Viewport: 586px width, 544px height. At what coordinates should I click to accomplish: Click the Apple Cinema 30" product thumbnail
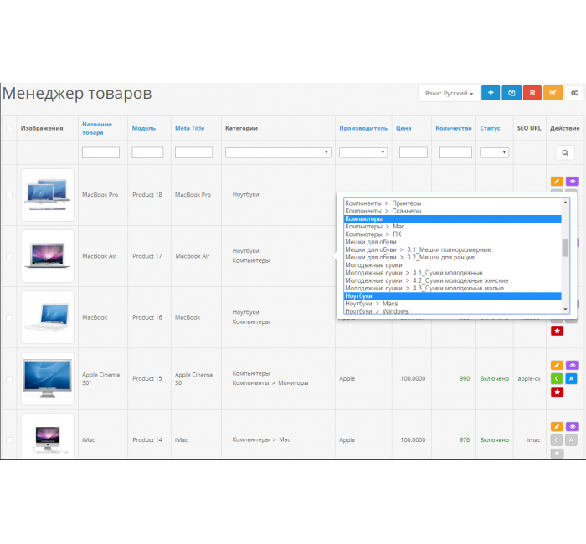tap(48, 378)
